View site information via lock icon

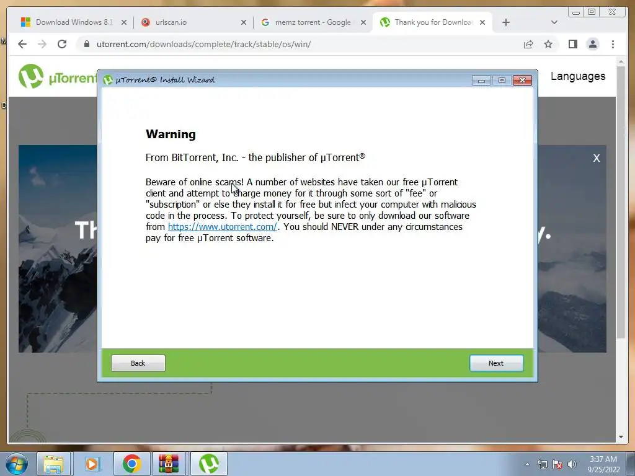coord(86,44)
